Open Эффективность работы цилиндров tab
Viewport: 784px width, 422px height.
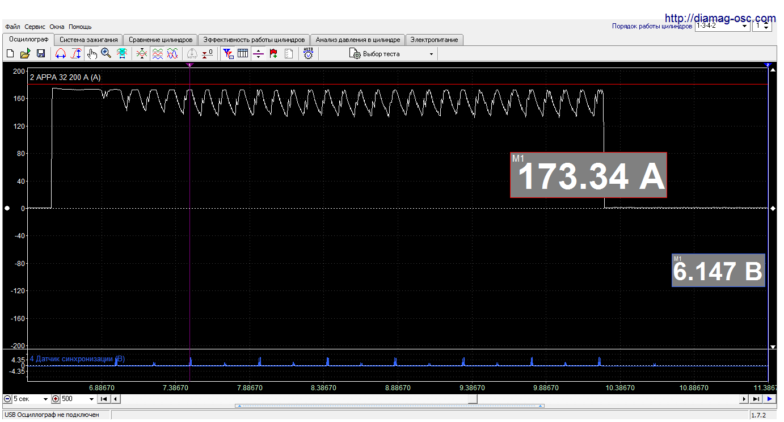pyautogui.click(x=254, y=40)
